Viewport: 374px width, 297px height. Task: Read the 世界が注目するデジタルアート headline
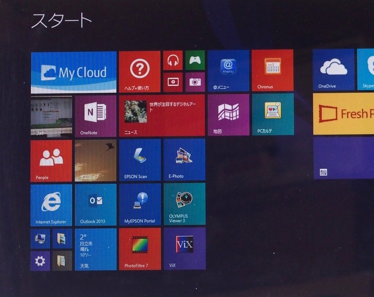click(x=173, y=107)
